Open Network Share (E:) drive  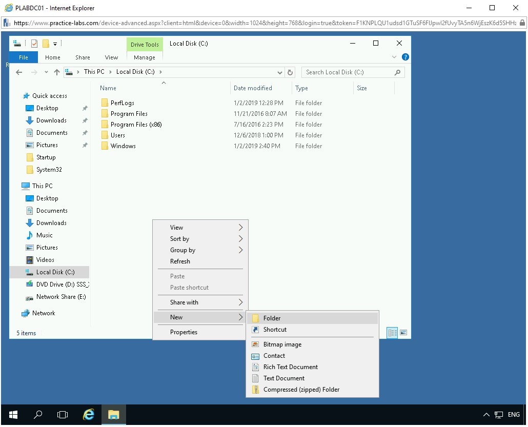pyautogui.click(x=60, y=297)
